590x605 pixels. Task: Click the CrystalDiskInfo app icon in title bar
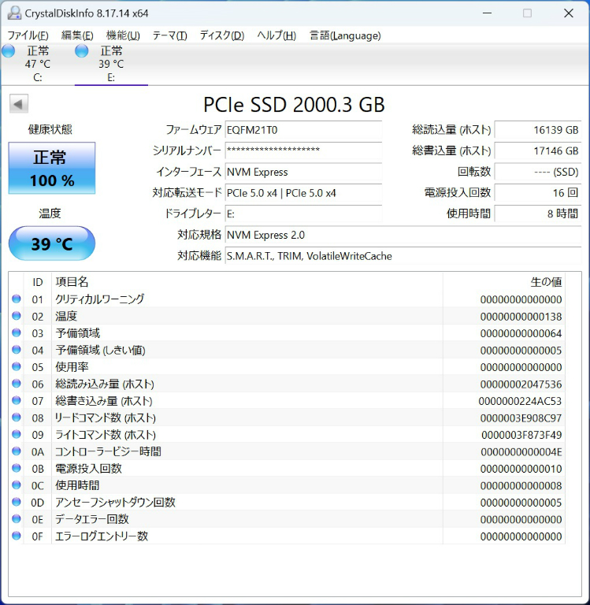(x=14, y=13)
